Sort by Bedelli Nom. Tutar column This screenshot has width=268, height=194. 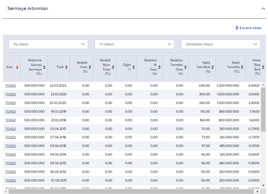[x=113, y=67]
